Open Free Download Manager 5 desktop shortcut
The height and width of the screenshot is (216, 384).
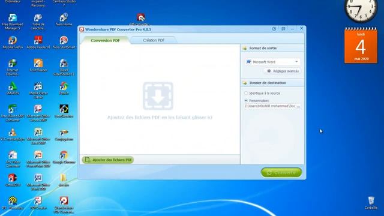tap(13, 22)
